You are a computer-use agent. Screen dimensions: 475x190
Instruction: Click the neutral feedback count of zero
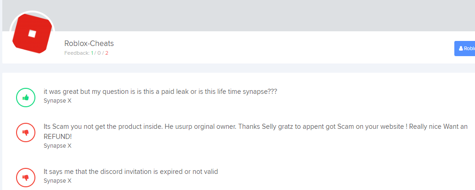(x=99, y=53)
